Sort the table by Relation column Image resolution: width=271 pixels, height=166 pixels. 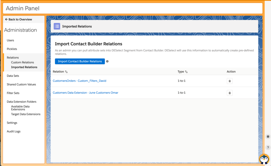(x=66, y=72)
